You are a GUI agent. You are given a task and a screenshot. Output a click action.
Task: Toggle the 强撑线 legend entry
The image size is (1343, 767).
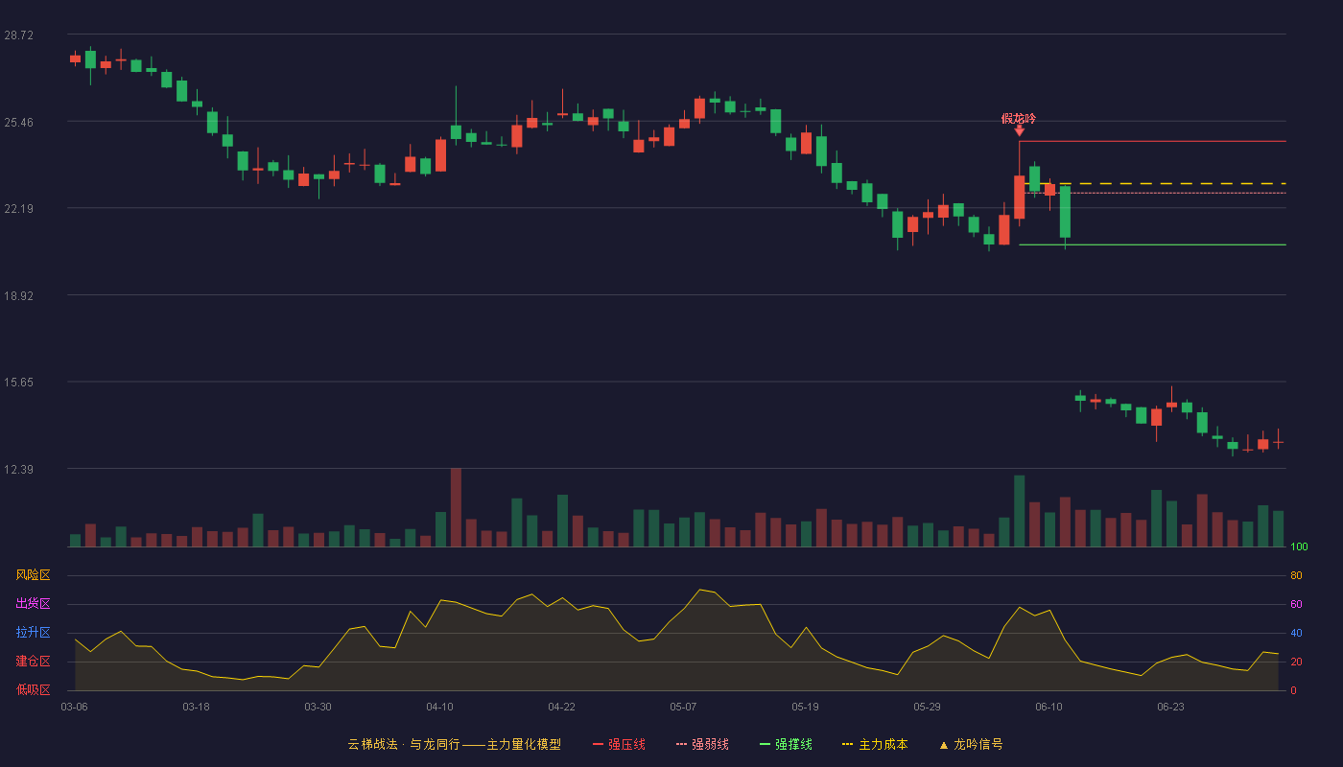[x=786, y=744]
